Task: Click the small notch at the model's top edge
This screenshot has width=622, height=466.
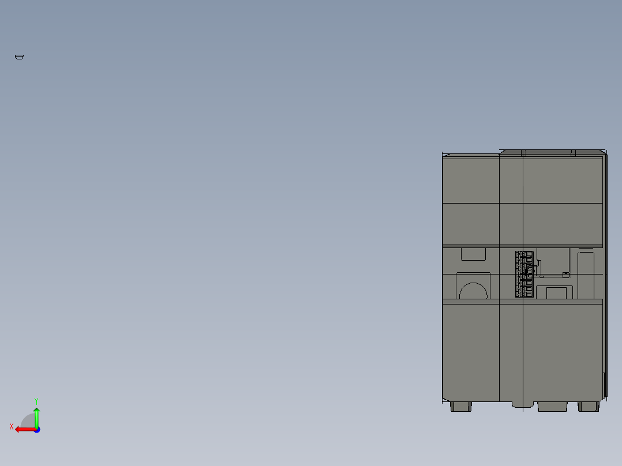Action: point(523,154)
